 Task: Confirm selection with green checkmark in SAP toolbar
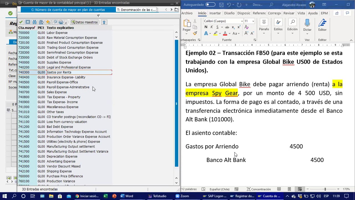[x=21, y=22]
